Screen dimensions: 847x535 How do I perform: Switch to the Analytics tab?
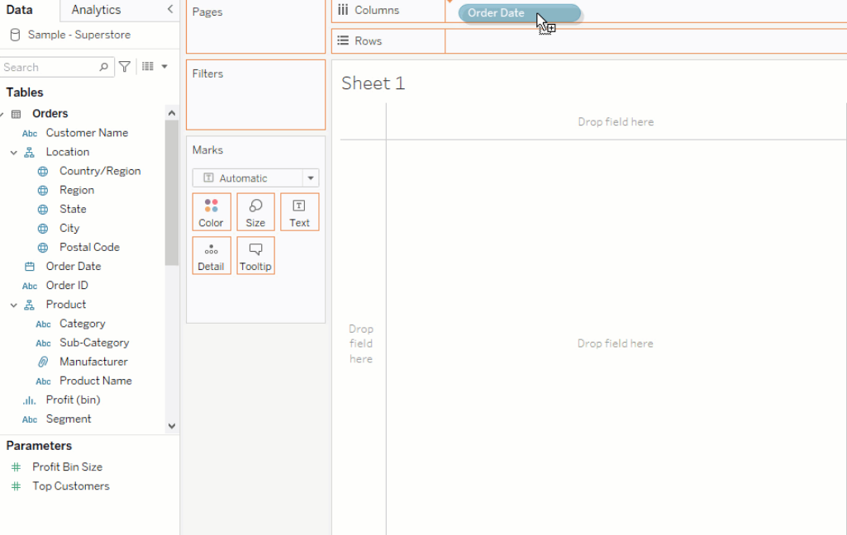pos(96,11)
